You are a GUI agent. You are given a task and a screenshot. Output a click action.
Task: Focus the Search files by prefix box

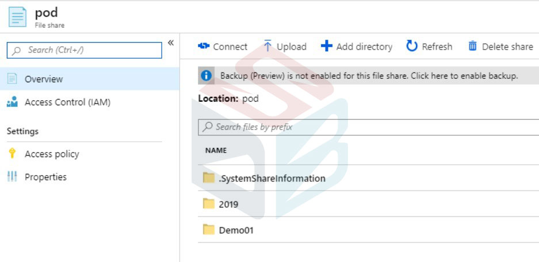tap(369, 127)
